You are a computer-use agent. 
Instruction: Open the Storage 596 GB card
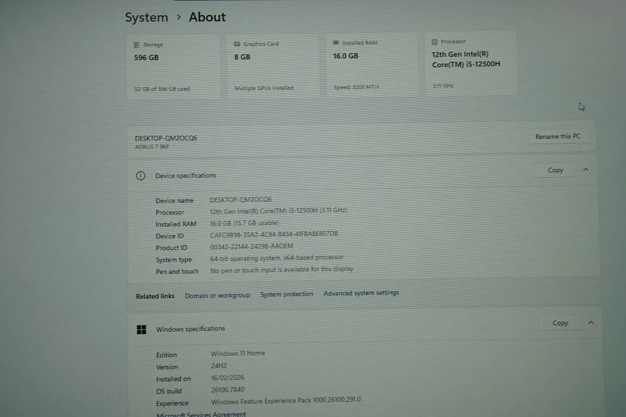point(173,67)
